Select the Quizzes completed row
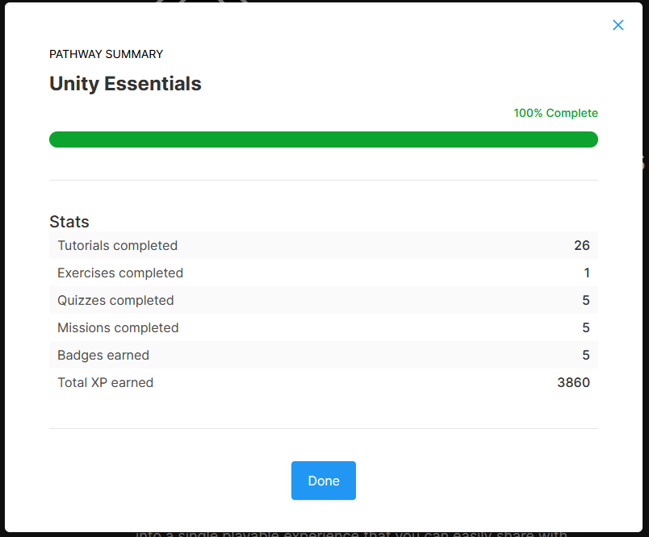Image resolution: width=649 pixels, height=537 pixels. tap(115, 300)
